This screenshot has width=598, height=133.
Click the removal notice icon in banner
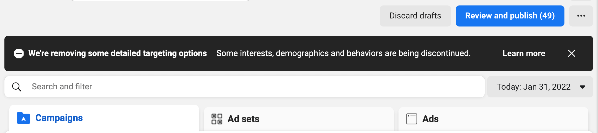pos(19,54)
